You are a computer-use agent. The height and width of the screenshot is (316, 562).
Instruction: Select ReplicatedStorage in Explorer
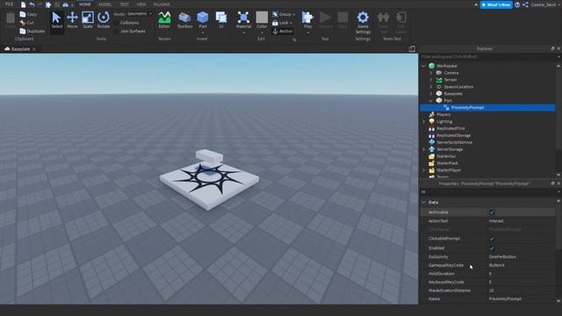coord(453,135)
